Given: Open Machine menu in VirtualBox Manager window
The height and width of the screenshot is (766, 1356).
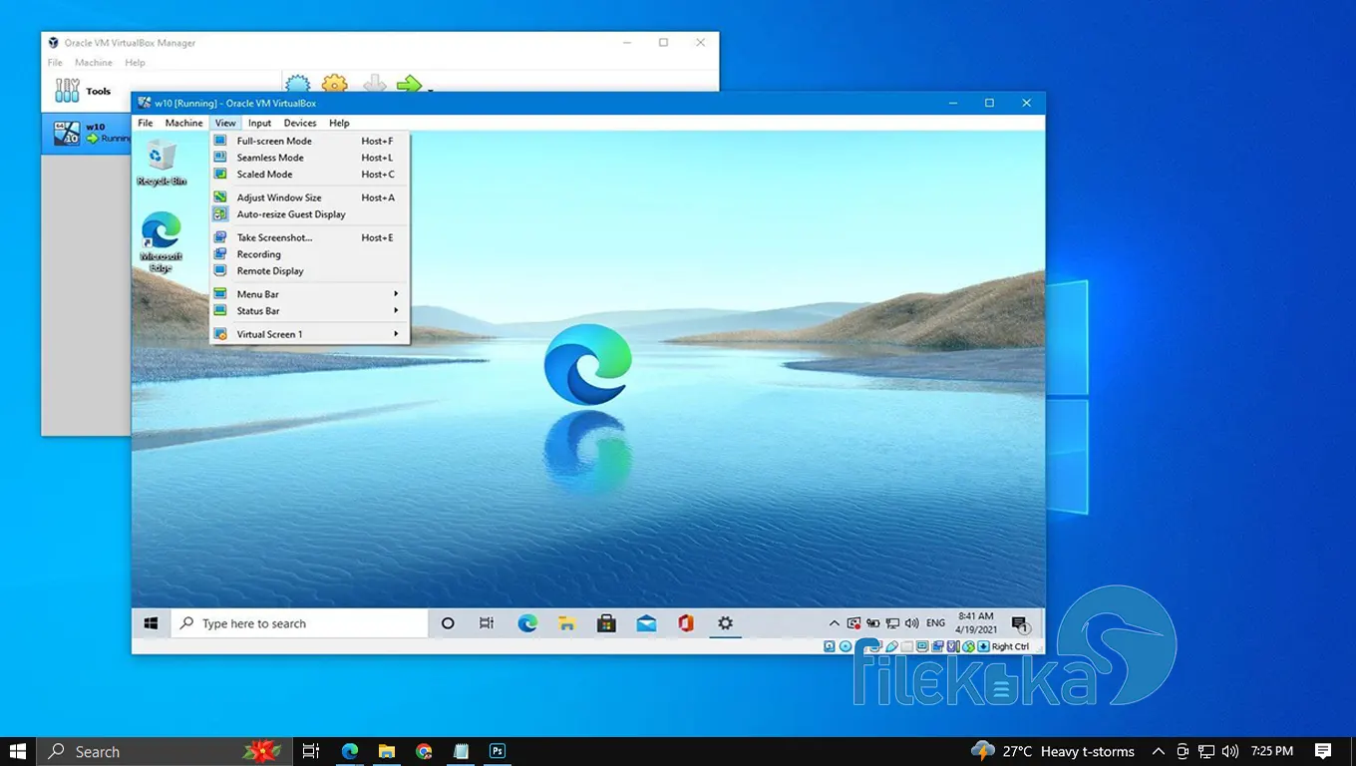Looking at the screenshot, I should [x=94, y=62].
